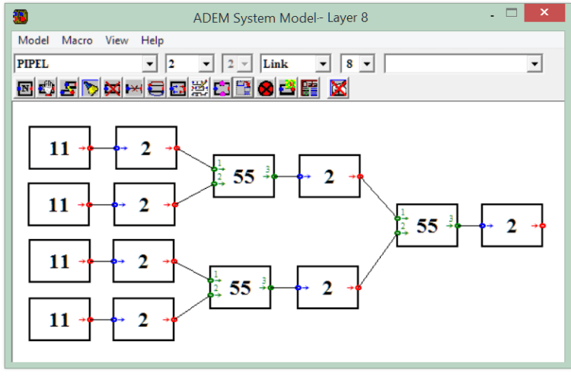Click the clipboard toolbar icon
This screenshot has width=571, height=376.
244,88
